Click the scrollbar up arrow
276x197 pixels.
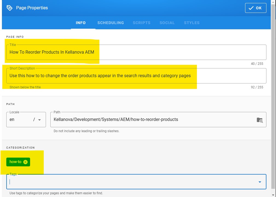click(273, 2)
